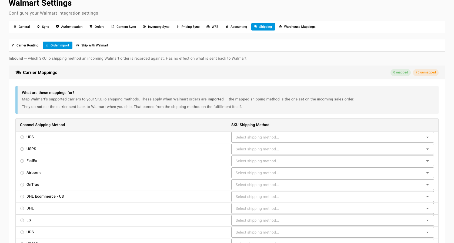Image resolution: width=454 pixels, height=243 pixels.
Task: Select the Order Import sub-tab
Action: pyautogui.click(x=57, y=45)
